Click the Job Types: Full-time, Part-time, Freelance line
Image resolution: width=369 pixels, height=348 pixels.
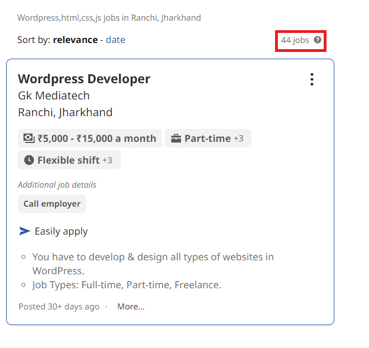click(x=127, y=285)
